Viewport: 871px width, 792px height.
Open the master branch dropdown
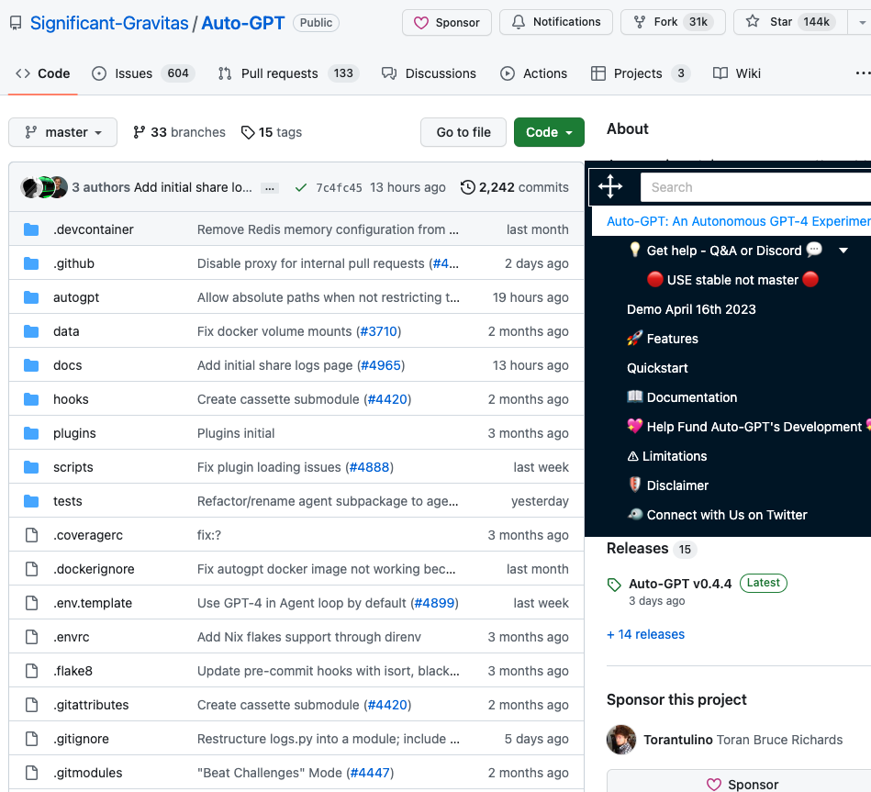[x=62, y=132]
